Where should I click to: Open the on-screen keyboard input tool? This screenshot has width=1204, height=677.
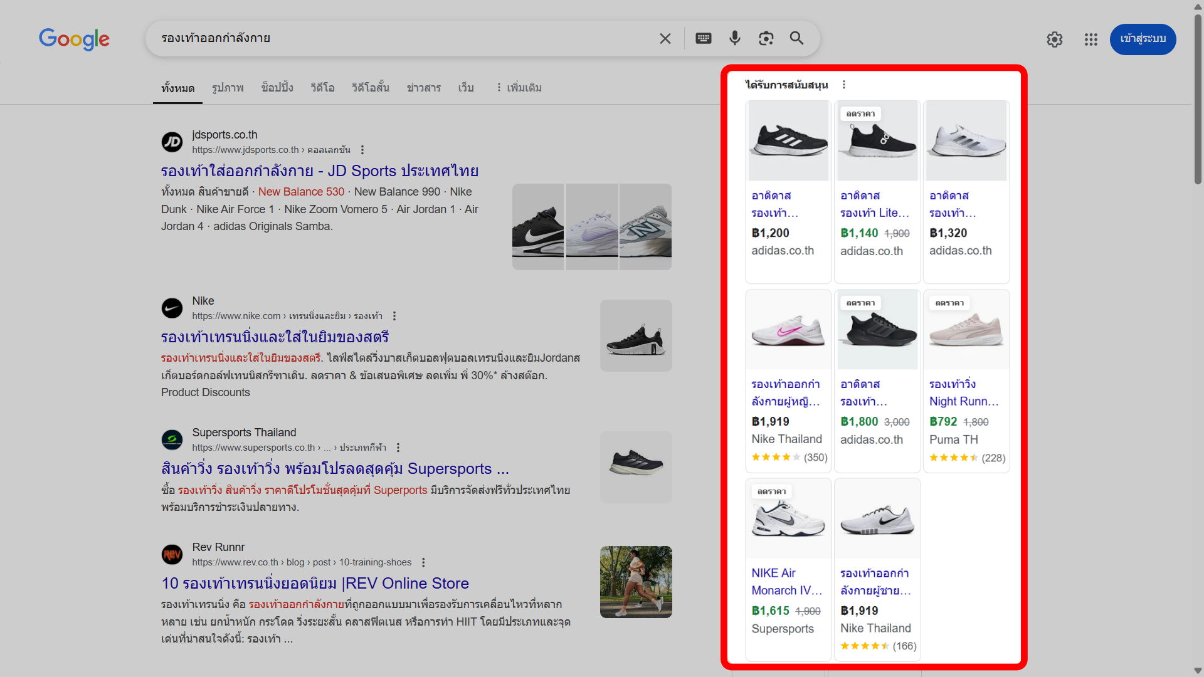tap(704, 38)
